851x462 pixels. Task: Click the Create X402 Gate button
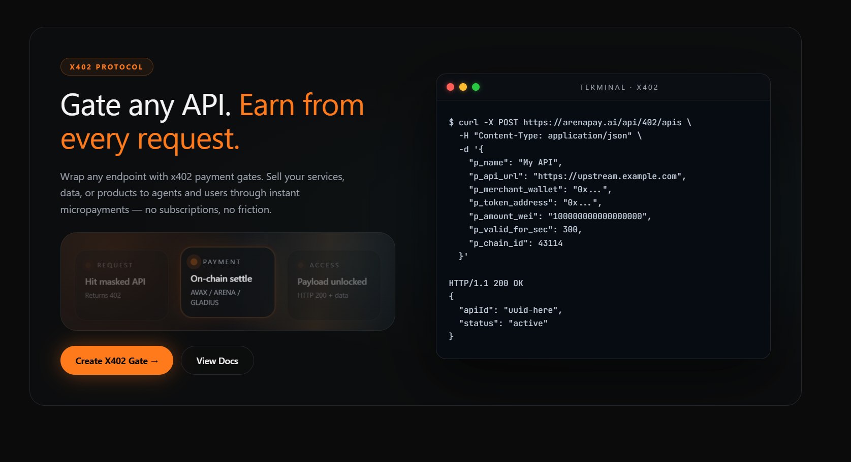click(x=117, y=361)
